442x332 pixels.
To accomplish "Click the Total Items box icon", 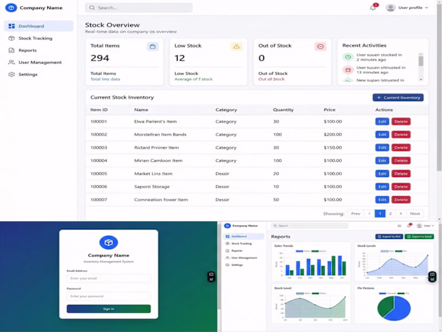I will [153, 47].
